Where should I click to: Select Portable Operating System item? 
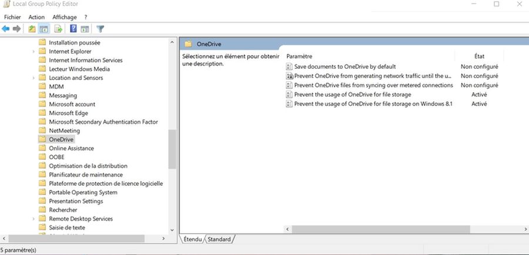83,192
